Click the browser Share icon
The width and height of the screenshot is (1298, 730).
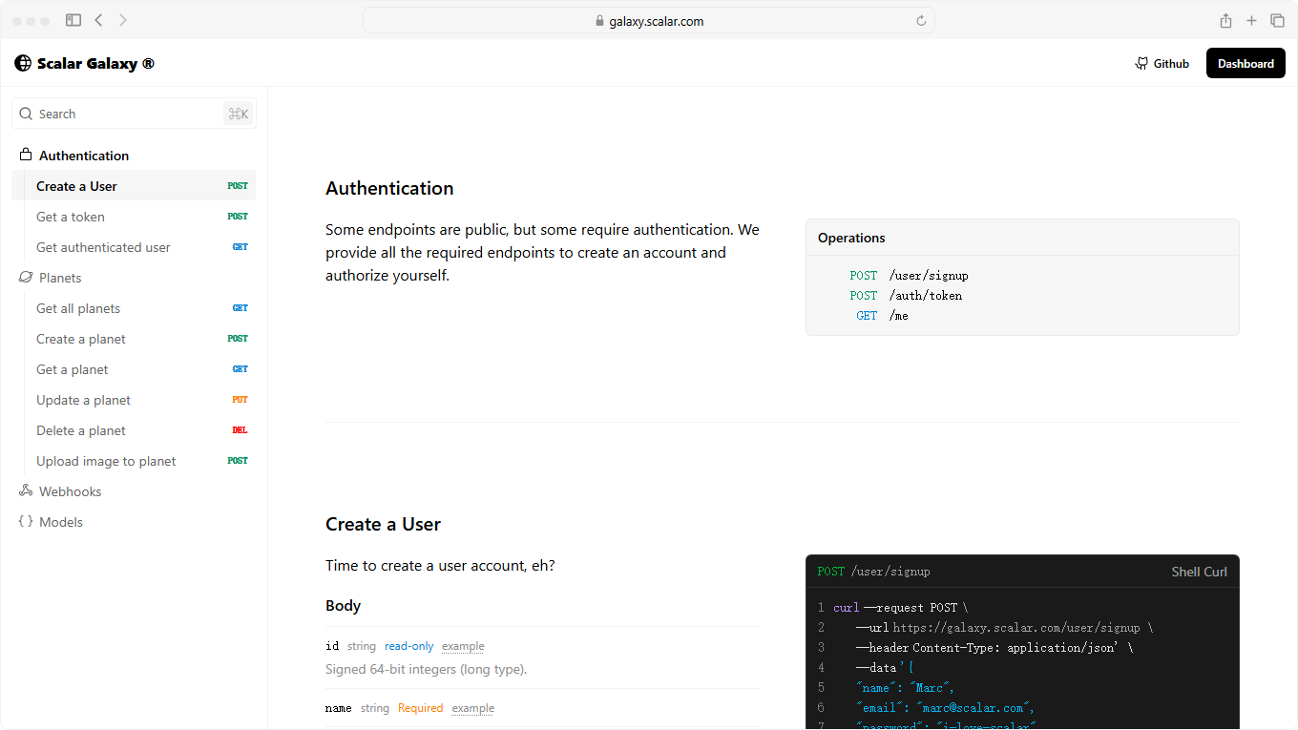click(1225, 21)
